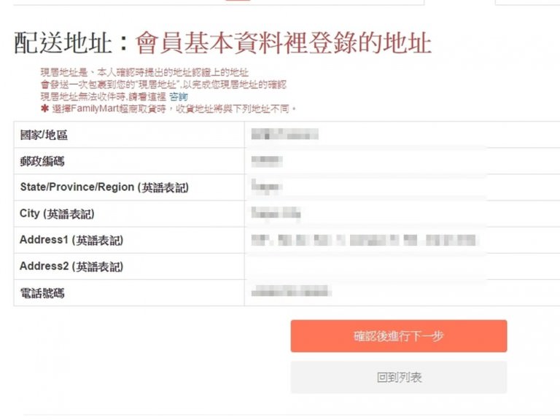Select the red 會員基本資料裡登錄的地址 title
The image size is (560, 420).
click(x=284, y=44)
